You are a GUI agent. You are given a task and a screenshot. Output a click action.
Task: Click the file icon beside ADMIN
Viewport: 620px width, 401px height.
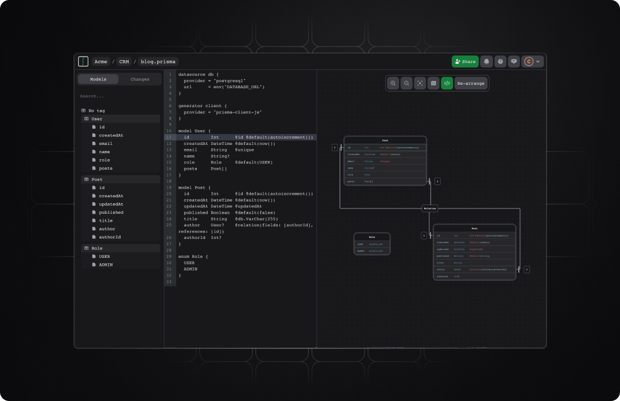94,265
